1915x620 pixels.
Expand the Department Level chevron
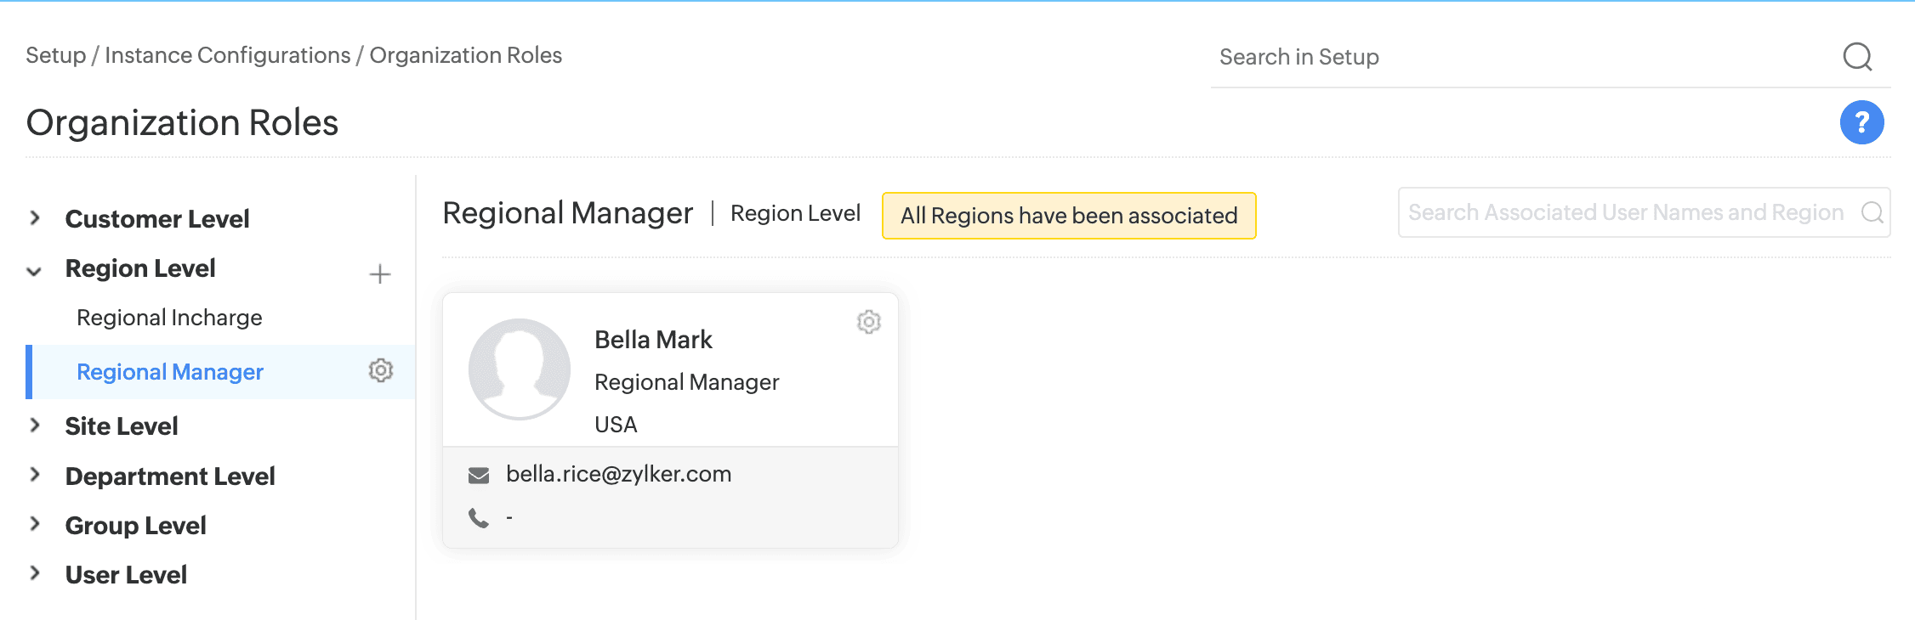pyautogui.click(x=35, y=475)
